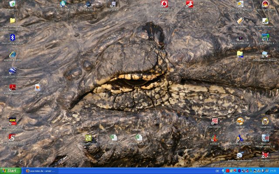Select the IMAGE_00019 file icon

click(x=38, y=88)
